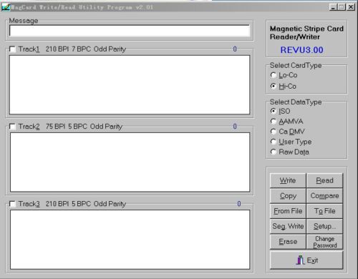Click the Select DataType group label

(x=296, y=102)
